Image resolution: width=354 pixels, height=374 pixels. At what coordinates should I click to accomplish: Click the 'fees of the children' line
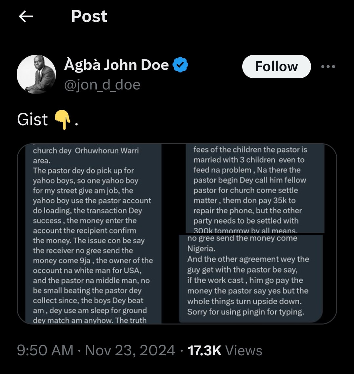pos(250,150)
